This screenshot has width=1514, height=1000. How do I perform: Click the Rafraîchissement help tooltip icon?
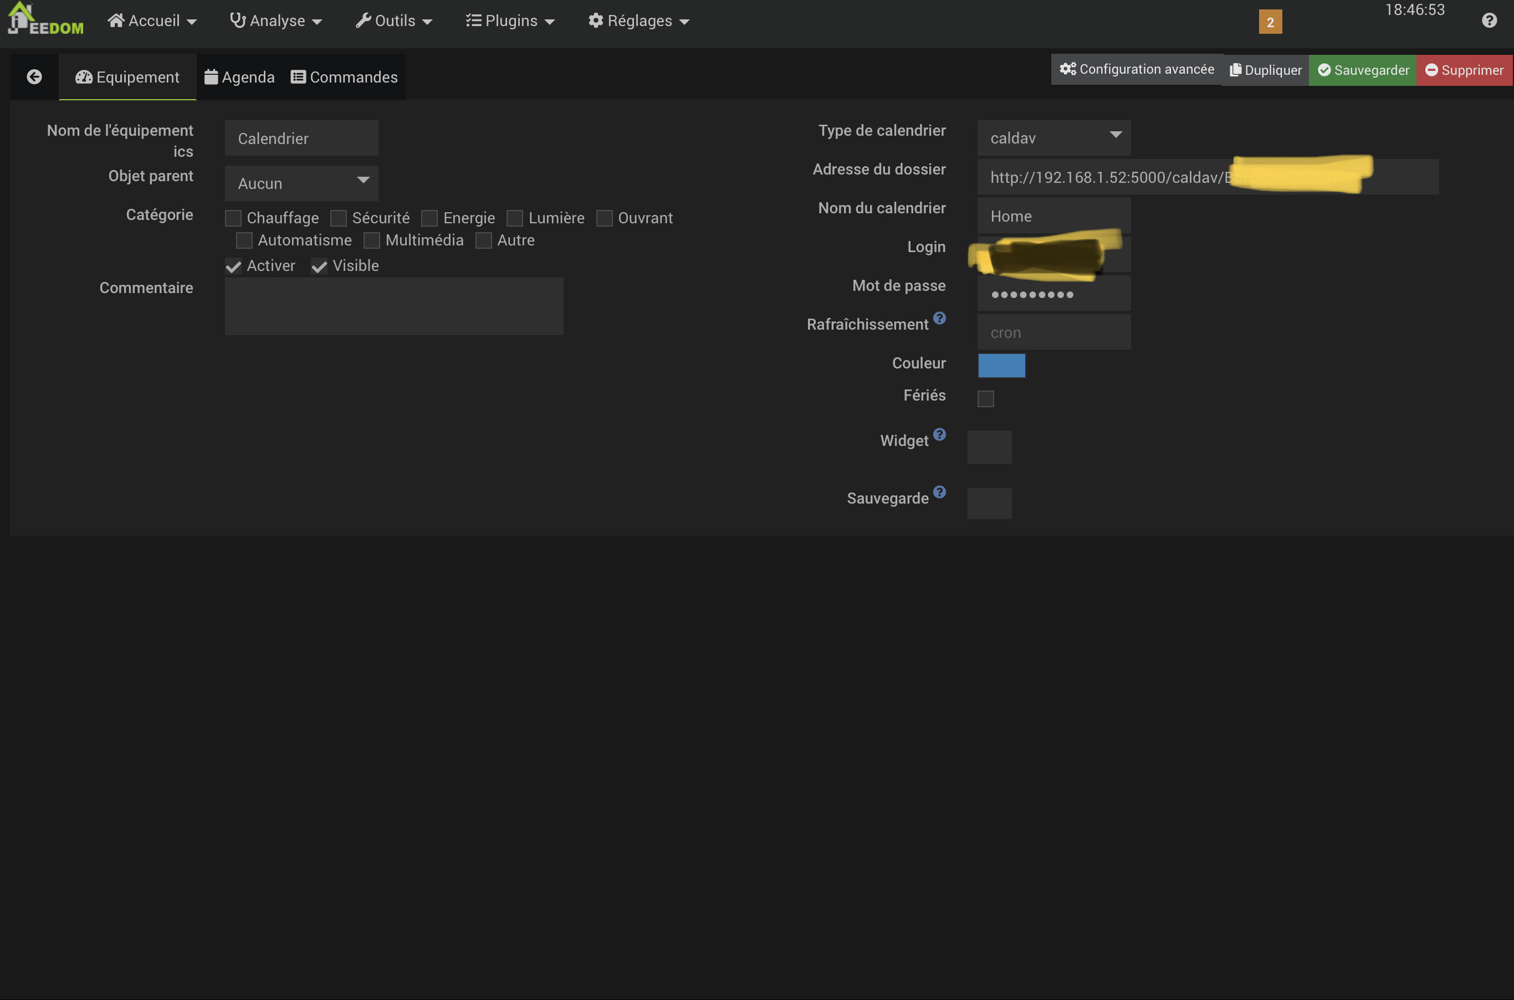939,317
